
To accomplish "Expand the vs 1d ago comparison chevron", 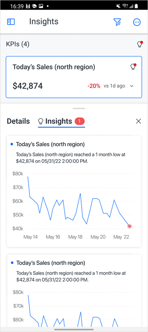I will click(x=132, y=86).
